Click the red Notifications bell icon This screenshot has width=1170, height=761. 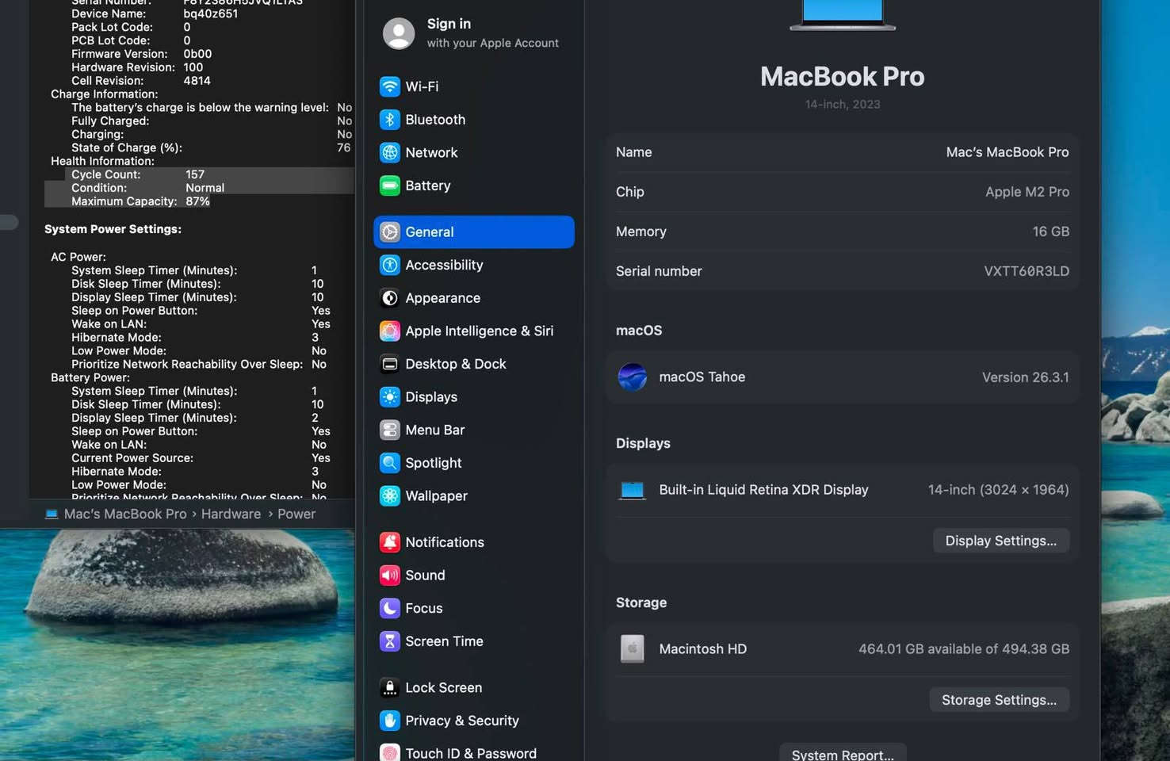tap(389, 542)
